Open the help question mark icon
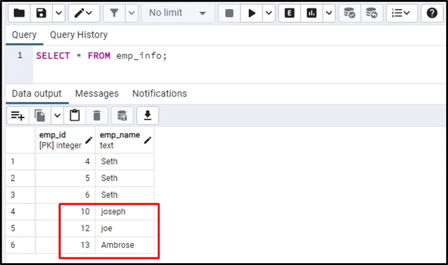The width and height of the screenshot is (448, 265). 432,13
